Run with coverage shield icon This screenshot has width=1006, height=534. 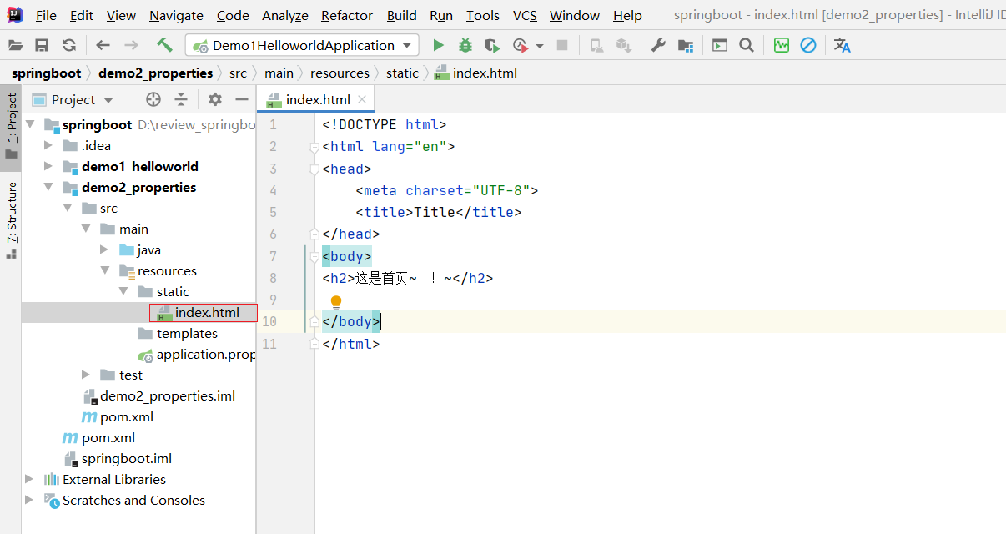pyautogui.click(x=491, y=45)
